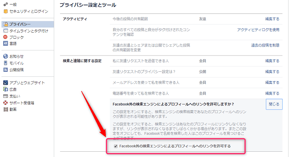Click 閉じる to collapse search engine setting
293x157 pixels.
coord(274,104)
